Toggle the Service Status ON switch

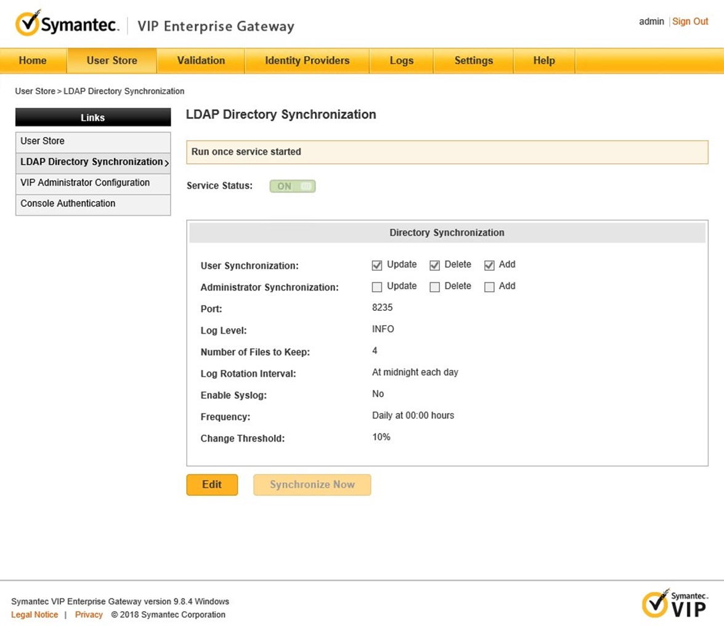click(x=292, y=186)
